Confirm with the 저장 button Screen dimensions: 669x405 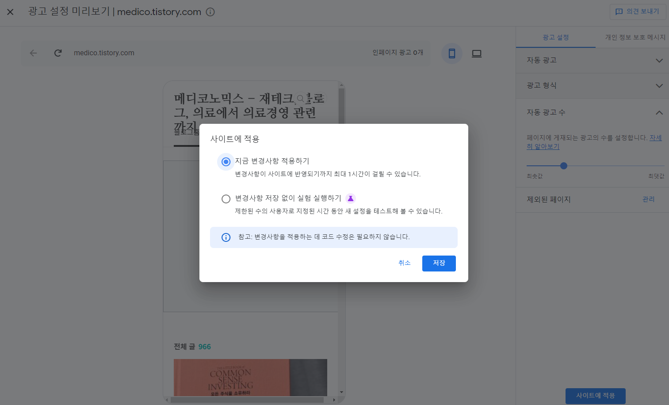[x=439, y=264]
